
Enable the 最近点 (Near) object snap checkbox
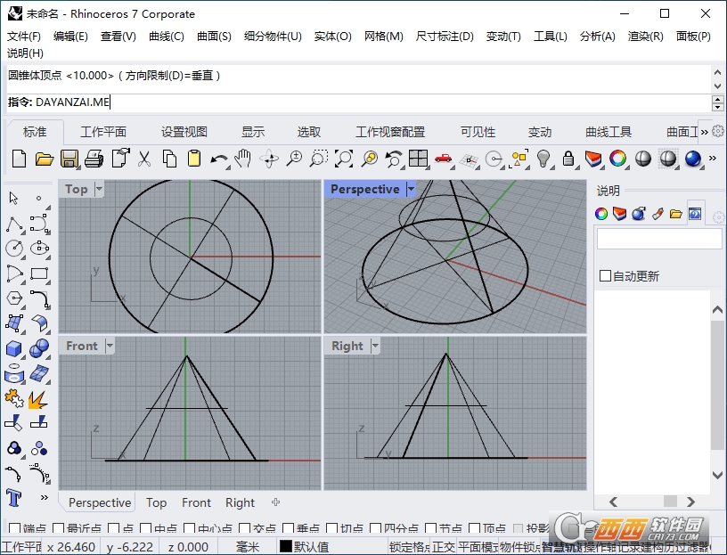click(59, 528)
